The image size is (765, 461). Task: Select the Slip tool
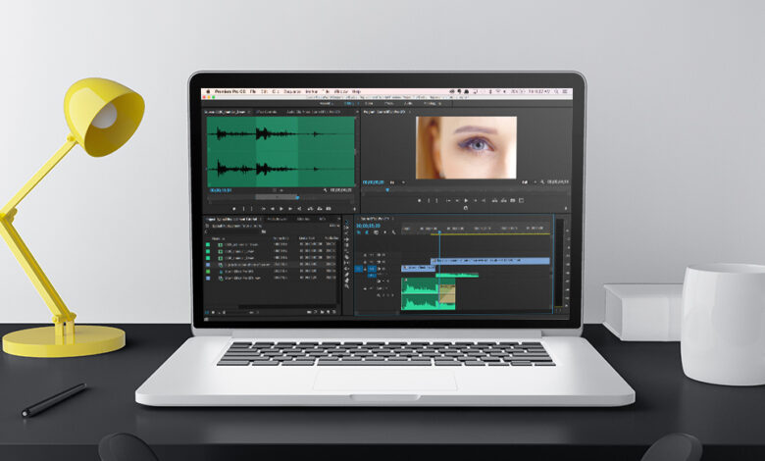coord(347,263)
